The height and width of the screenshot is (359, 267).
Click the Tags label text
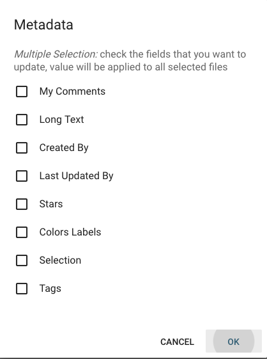(50, 289)
